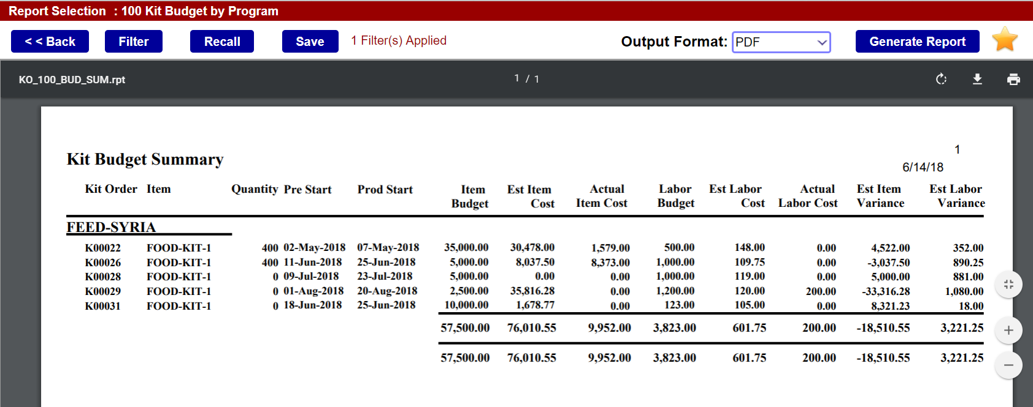Click prod start date 23-Jul-2018
The width and height of the screenshot is (1033, 407).
(x=385, y=276)
